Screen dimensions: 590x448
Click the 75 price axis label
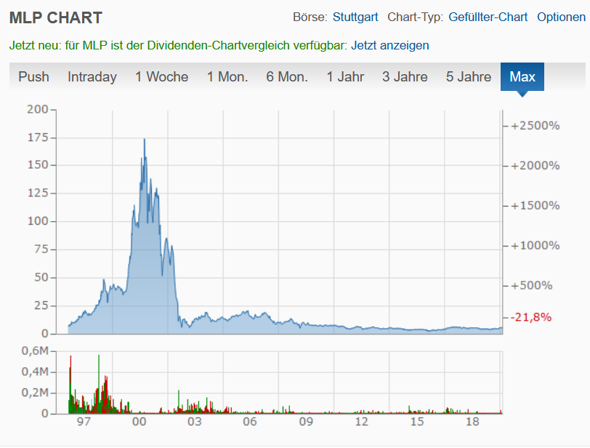click(x=41, y=249)
